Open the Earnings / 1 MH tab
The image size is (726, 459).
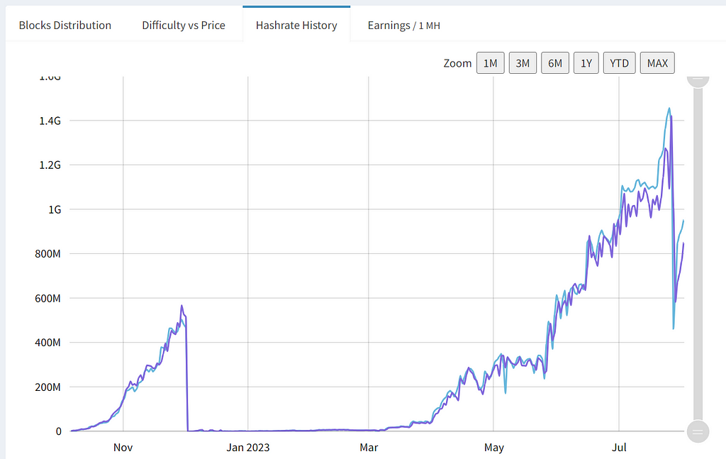tap(404, 26)
